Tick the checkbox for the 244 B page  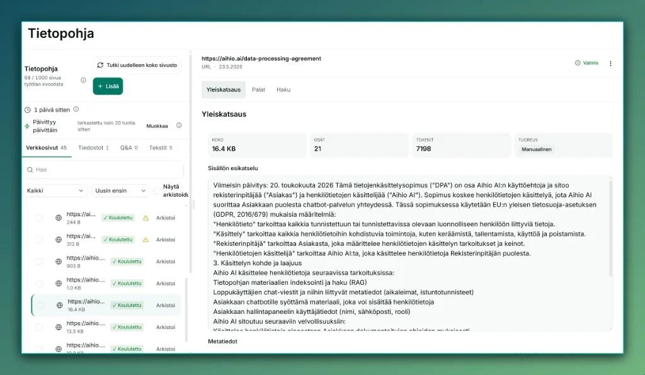(39, 218)
